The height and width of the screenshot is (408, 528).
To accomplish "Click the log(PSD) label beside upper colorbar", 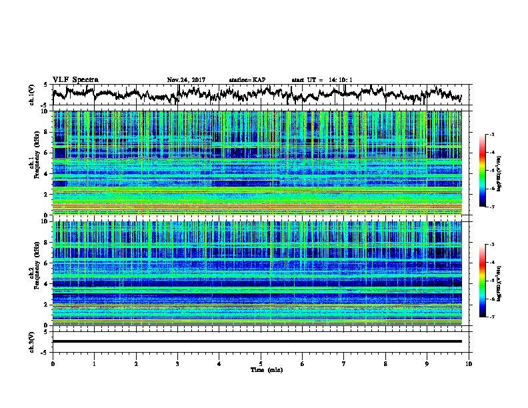I will [499, 174].
